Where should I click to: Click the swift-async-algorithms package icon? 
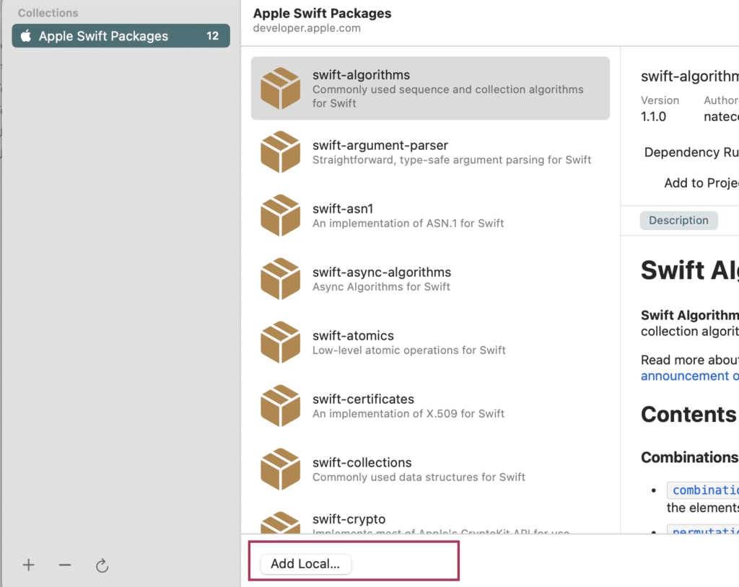pos(280,278)
